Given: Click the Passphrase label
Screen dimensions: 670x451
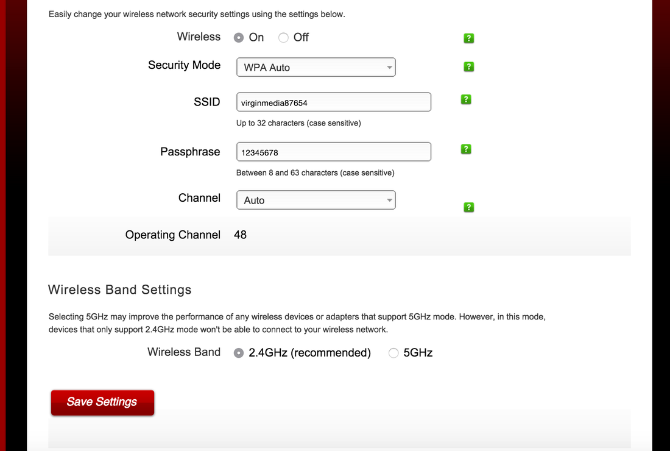Looking at the screenshot, I should point(190,152).
